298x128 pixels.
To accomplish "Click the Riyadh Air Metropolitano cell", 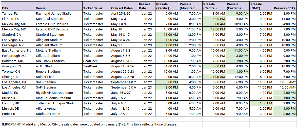I will 59,93.
